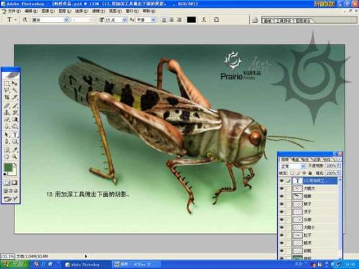The height and width of the screenshot is (269, 359).
Task: Open the character palette toggle icon
Action: [216, 20]
